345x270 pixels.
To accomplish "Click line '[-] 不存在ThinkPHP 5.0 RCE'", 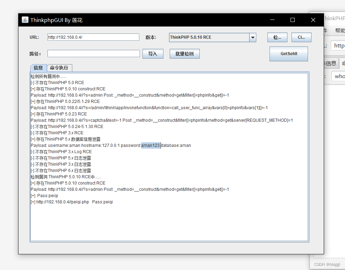I will click(x=57, y=83).
